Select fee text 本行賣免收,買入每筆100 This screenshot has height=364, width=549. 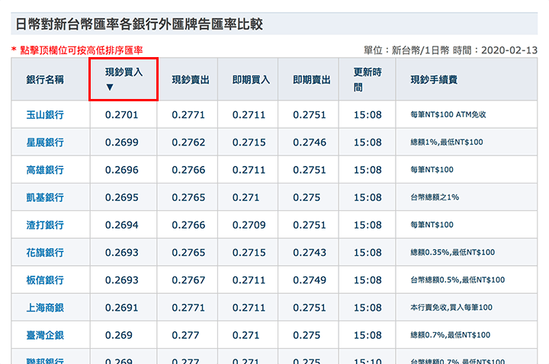click(x=451, y=308)
